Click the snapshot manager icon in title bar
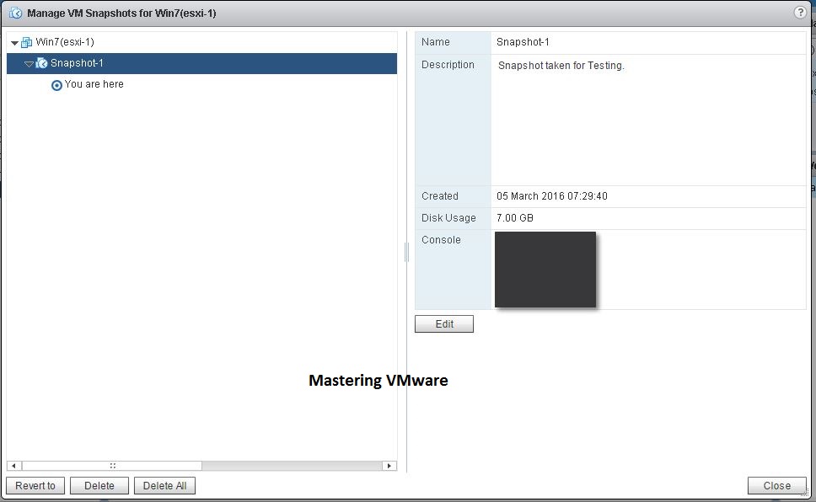Screen dimensions: 816x502 coord(16,13)
